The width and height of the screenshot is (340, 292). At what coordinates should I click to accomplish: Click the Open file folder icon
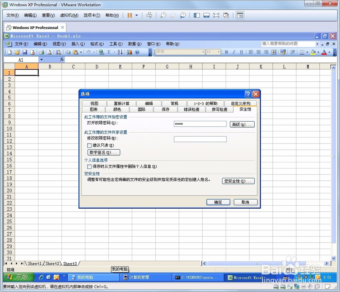click(17, 52)
